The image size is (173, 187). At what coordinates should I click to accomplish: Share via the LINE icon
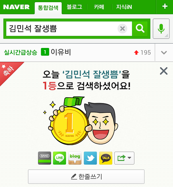pos(59,158)
